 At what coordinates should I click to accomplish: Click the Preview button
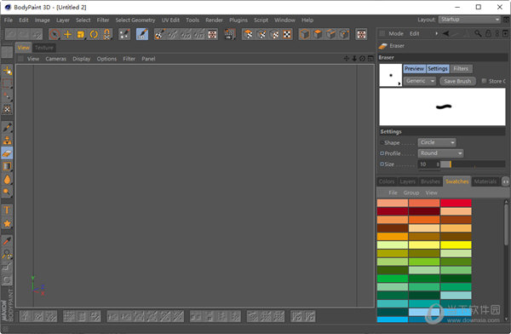tap(414, 68)
